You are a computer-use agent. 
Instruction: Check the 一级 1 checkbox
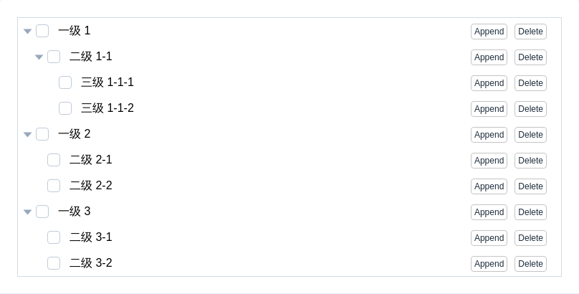coord(42,31)
